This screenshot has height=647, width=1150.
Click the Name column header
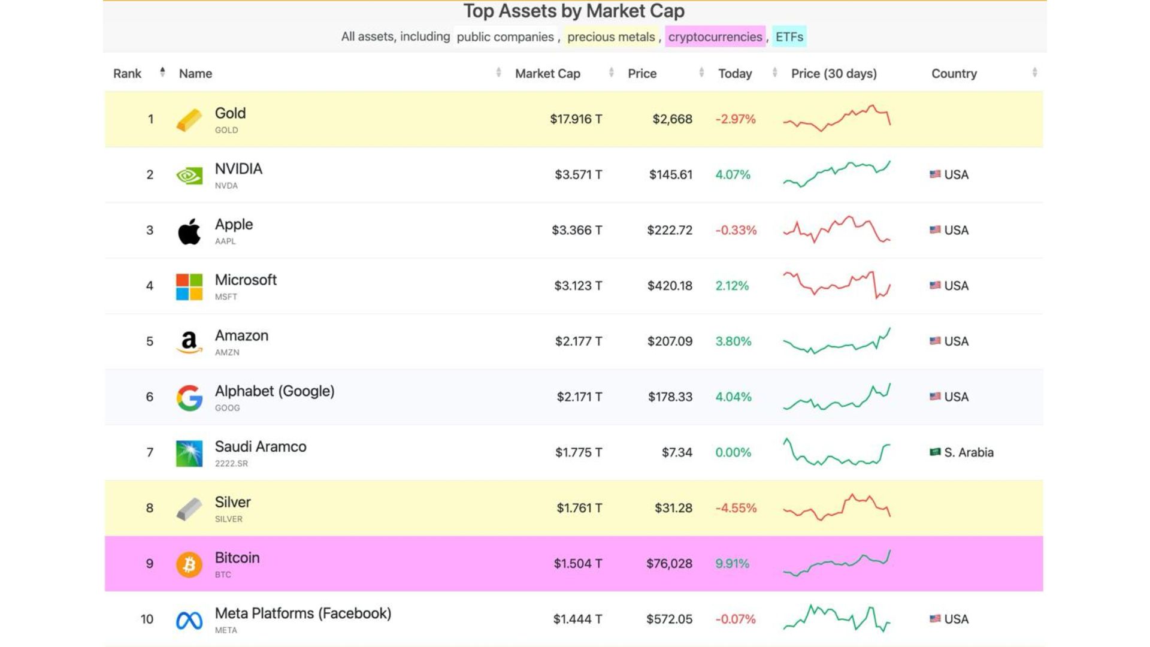click(x=195, y=73)
